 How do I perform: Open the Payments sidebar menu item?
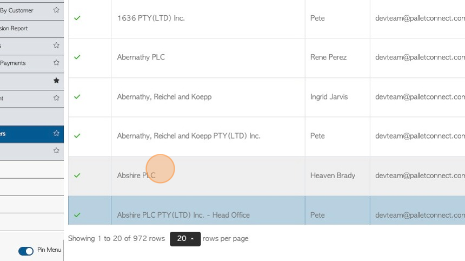click(x=13, y=63)
